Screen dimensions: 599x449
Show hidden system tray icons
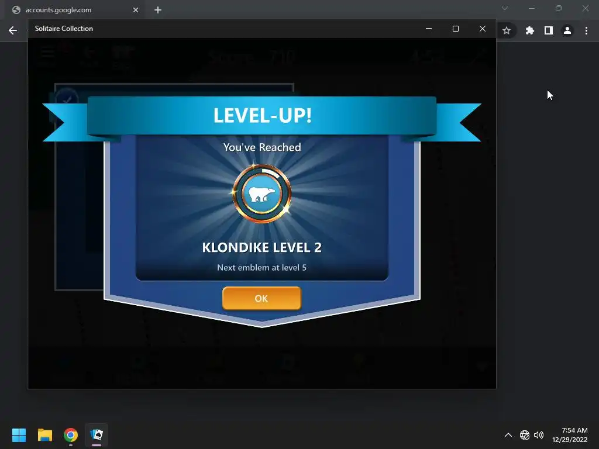(508, 435)
